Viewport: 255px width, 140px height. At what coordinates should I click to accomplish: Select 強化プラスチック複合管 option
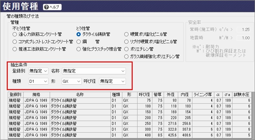click(x=78, y=49)
